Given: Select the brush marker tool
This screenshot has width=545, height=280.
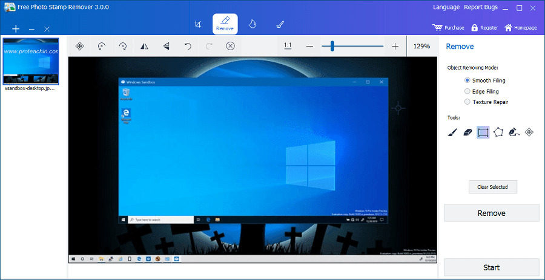Looking at the screenshot, I should (x=452, y=132).
